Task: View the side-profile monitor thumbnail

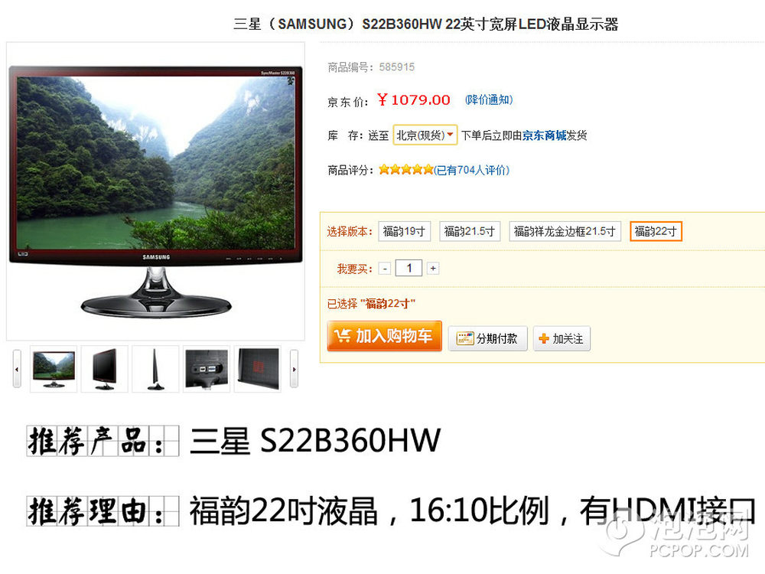Action: point(155,369)
